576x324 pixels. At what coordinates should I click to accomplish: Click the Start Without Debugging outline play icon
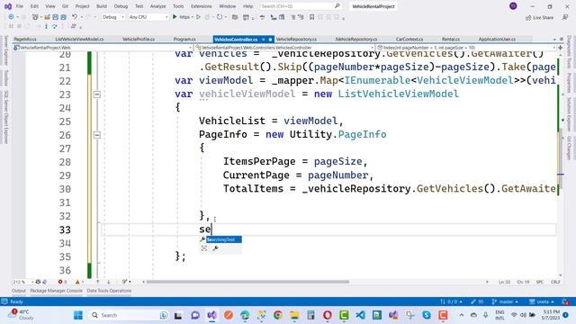[198, 17]
